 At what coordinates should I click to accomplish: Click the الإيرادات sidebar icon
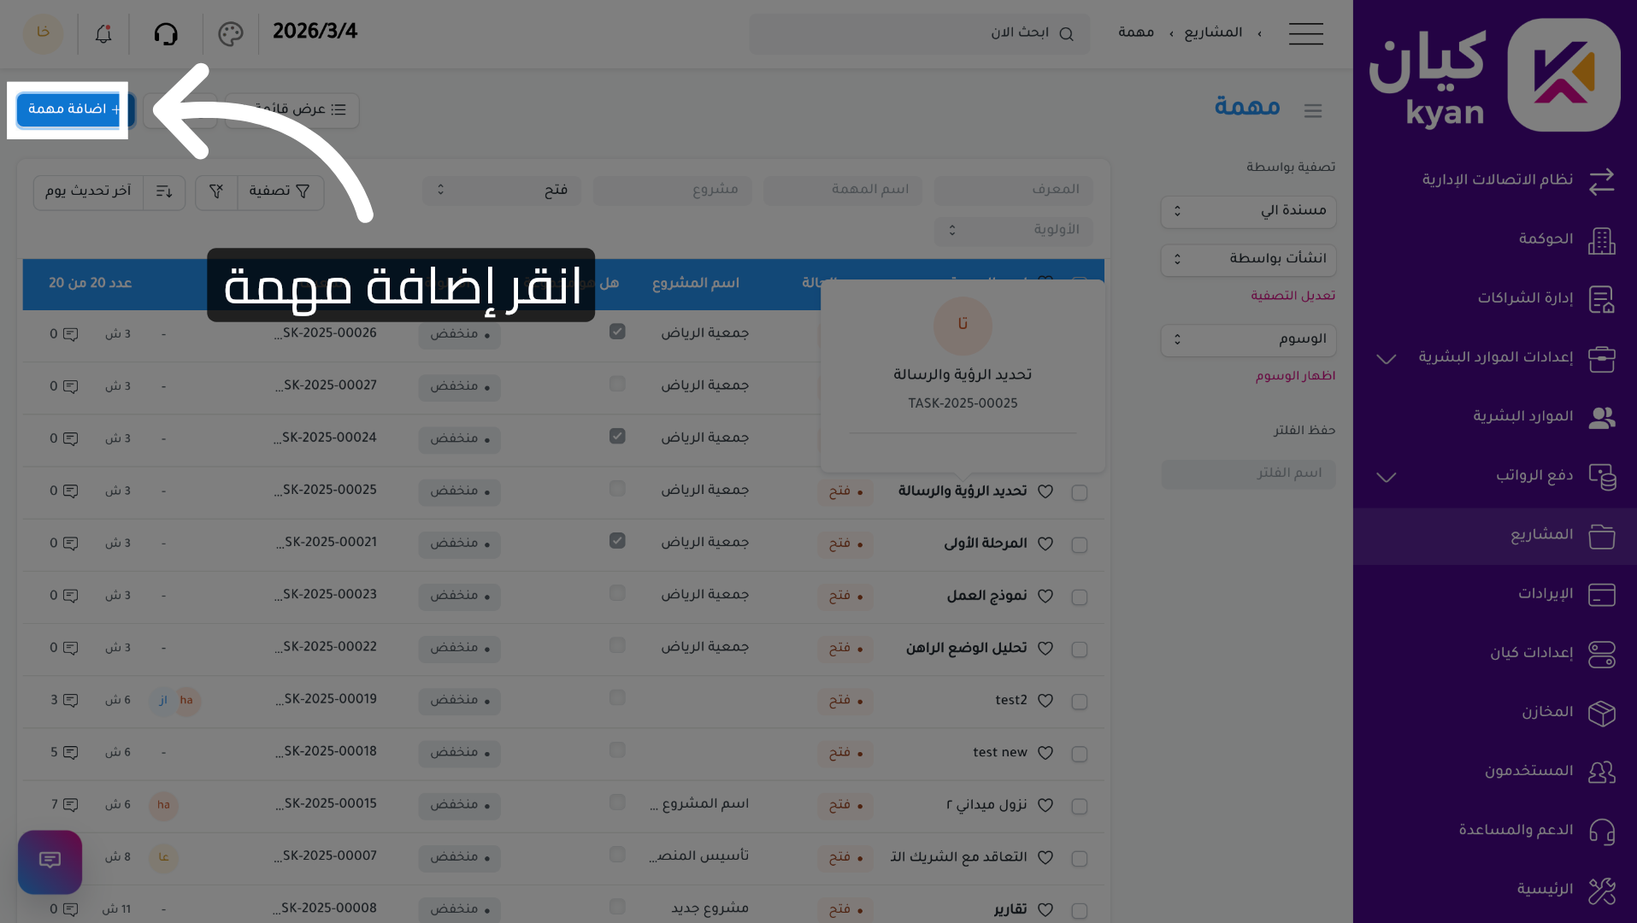click(1602, 596)
